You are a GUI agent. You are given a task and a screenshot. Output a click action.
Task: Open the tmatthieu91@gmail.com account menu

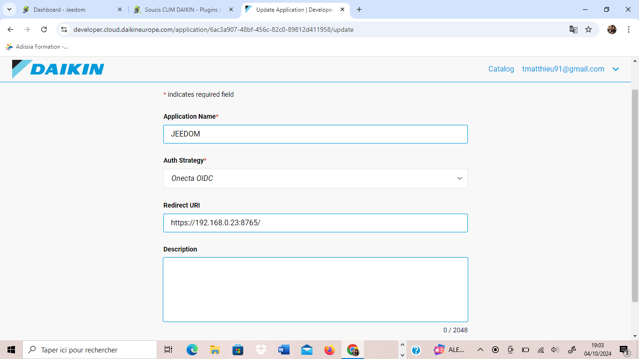click(x=563, y=69)
